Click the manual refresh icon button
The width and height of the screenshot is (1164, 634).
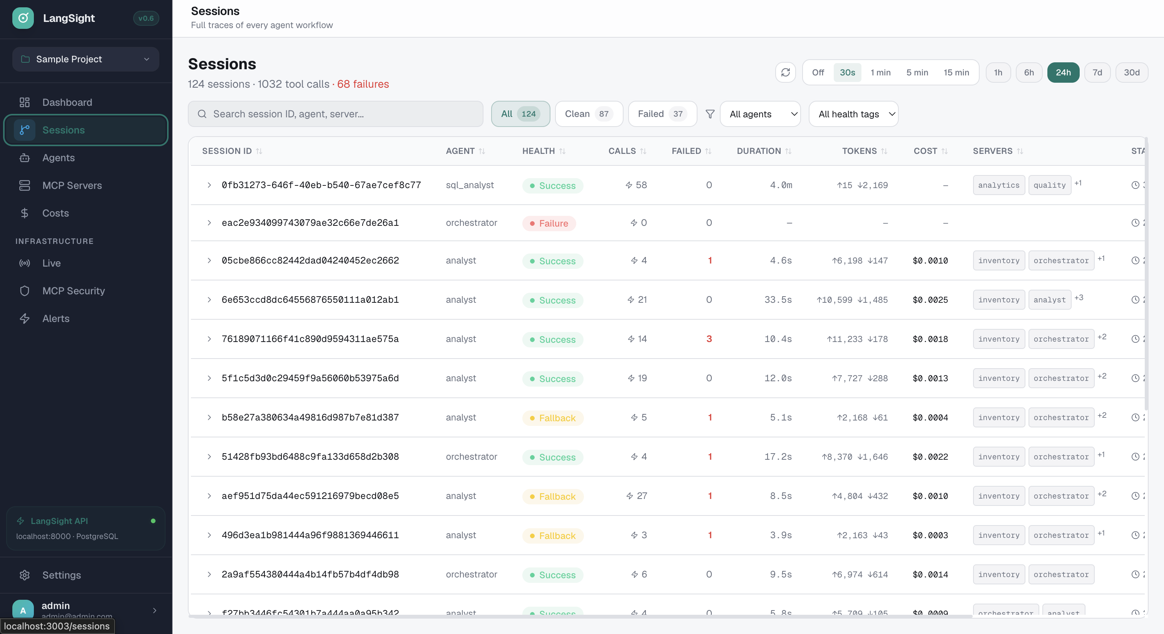pos(785,72)
